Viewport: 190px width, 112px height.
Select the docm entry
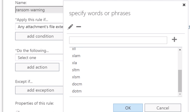(77, 84)
